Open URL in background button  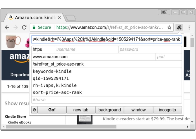[x=110, y=110]
